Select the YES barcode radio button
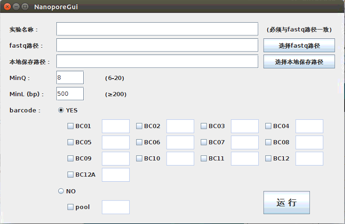 tap(61, 110)
